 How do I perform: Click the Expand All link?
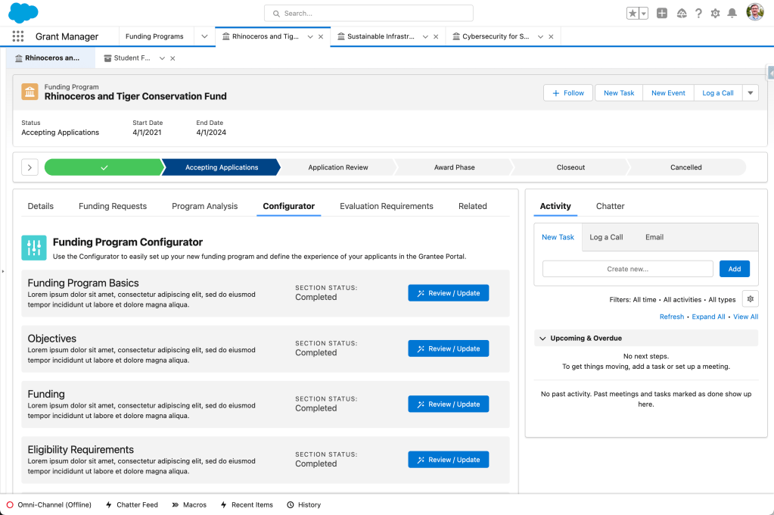(x=710, y=317)
